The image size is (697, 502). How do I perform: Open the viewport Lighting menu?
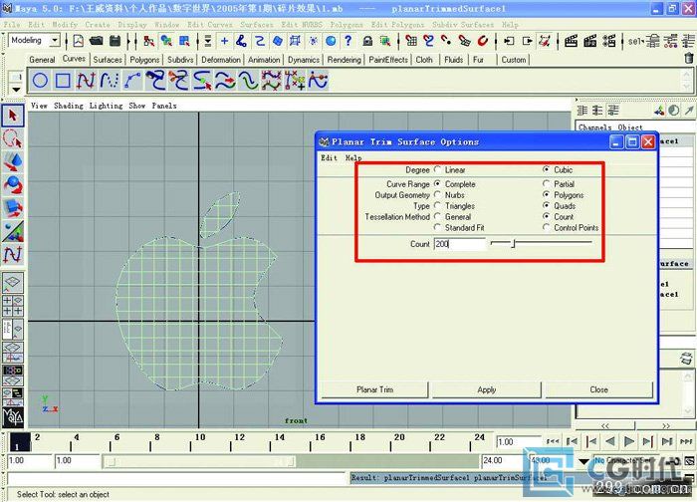point(106,106)
